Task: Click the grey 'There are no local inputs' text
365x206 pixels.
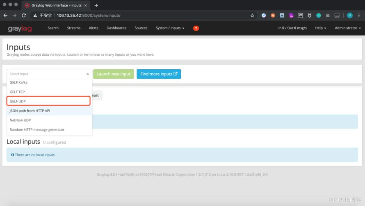Action: point(35,155)
